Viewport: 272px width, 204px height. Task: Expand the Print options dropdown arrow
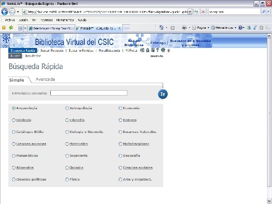[189, 28]
